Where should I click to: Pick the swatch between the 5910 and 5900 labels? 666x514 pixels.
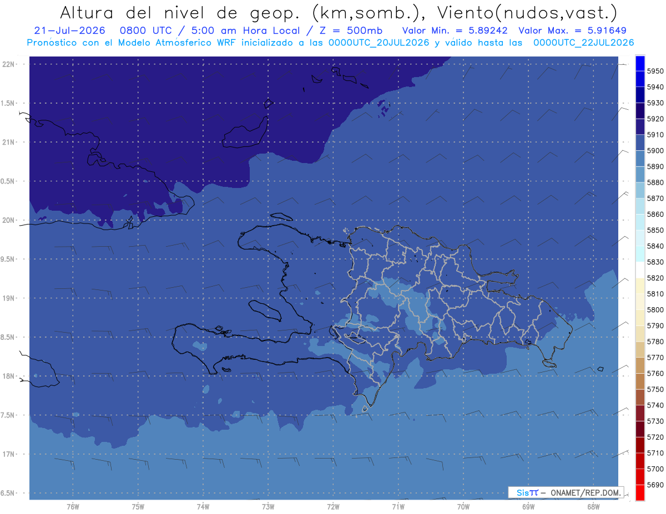point(640,143)
